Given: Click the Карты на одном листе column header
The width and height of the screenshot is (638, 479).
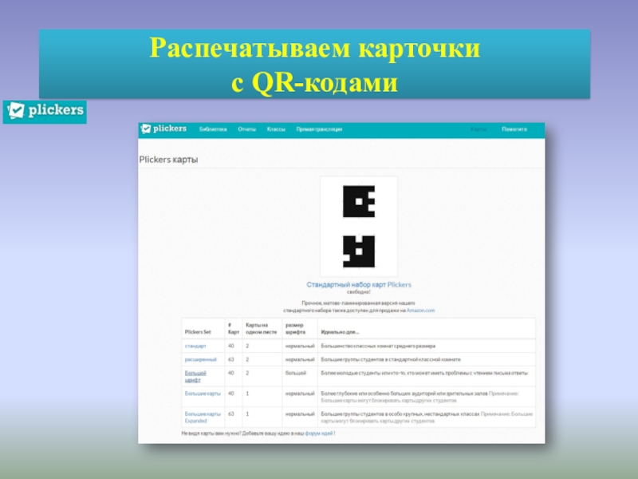Looking at the screenshot, I should pyautogui.click(x=262, y=328).
